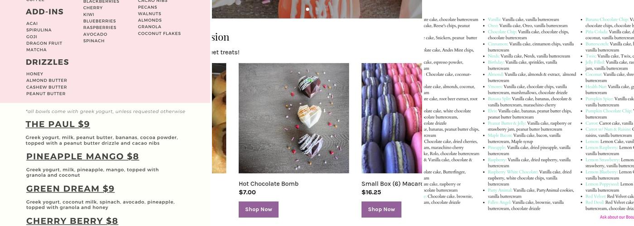
Task: Open the Hot Chocolate Bomb product title
Action: [269, 184]
